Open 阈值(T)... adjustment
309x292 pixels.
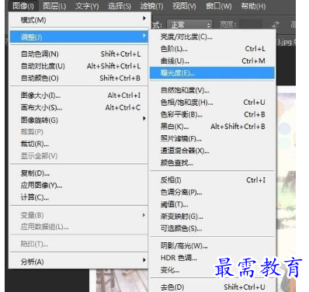(212, 204)
